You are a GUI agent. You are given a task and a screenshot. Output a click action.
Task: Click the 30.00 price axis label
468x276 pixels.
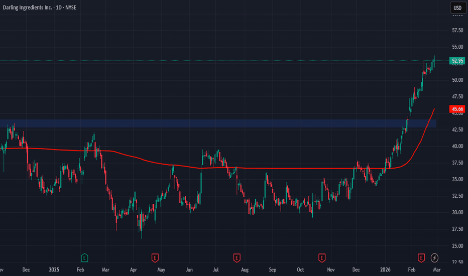pyautogui.click(x=457, y=212)
